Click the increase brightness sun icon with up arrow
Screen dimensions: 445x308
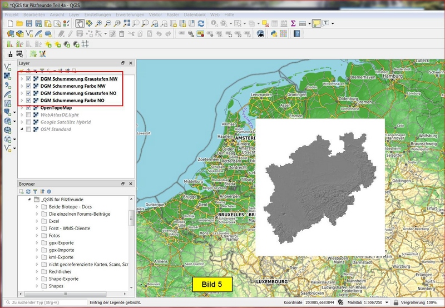(x=48, y=44)
